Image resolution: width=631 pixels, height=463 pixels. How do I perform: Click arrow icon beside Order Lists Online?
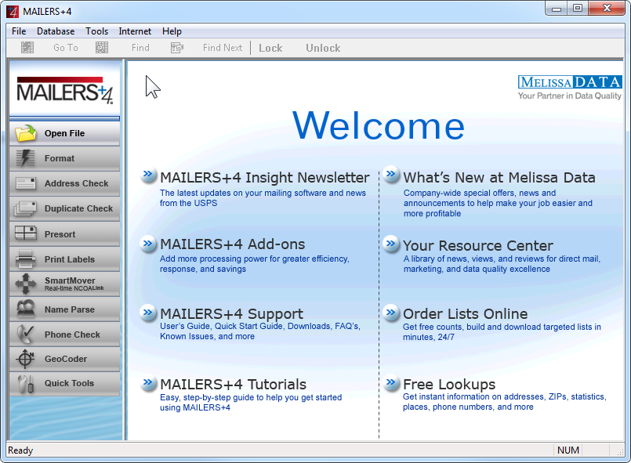click(391, 313)
